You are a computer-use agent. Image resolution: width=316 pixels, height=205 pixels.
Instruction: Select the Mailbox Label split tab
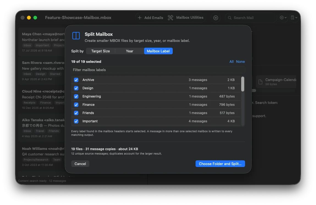click(x=158, y=51)
